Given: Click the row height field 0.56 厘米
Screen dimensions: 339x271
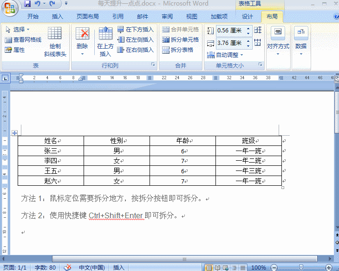Looking at the screenshot, I should (x=231, y=31).
